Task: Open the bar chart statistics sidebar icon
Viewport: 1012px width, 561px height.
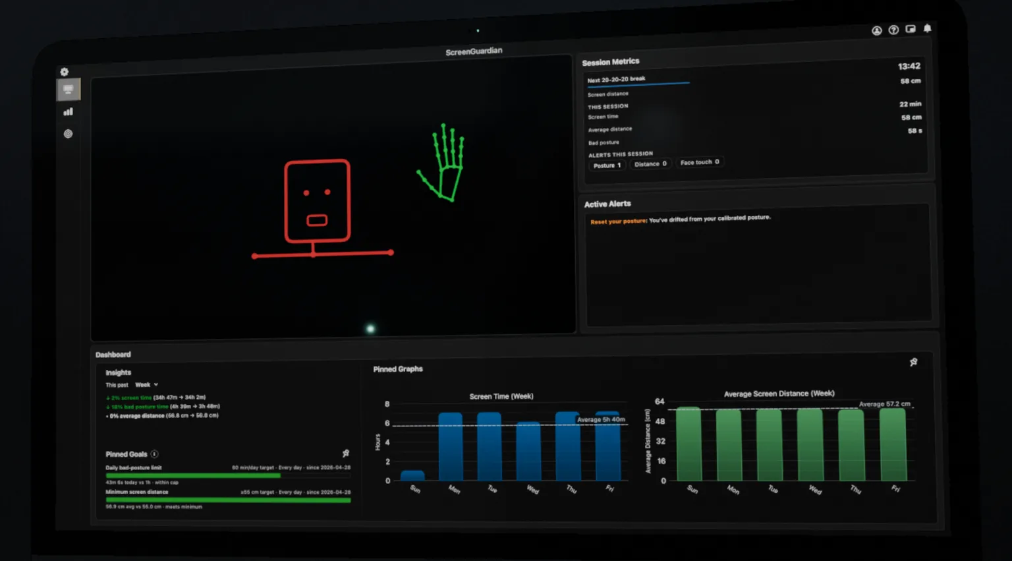Action: click(x=68, y=111)
